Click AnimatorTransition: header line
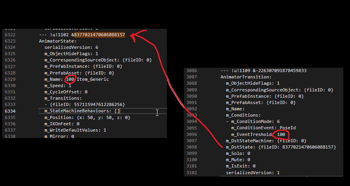The image size is (350, 186). [246, 77]
